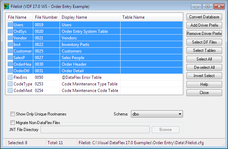Viewport: 228px width, 149px height.
Task: Click the OrderDtl row table icon
Action: coord(10,71)
